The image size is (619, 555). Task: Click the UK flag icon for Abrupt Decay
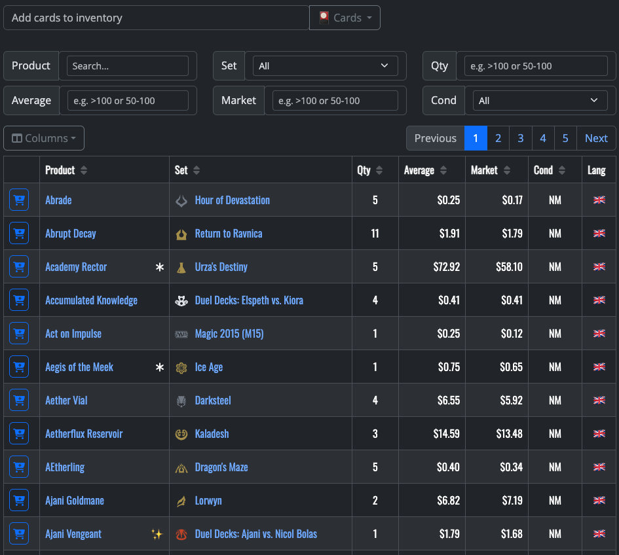point(599,233)
